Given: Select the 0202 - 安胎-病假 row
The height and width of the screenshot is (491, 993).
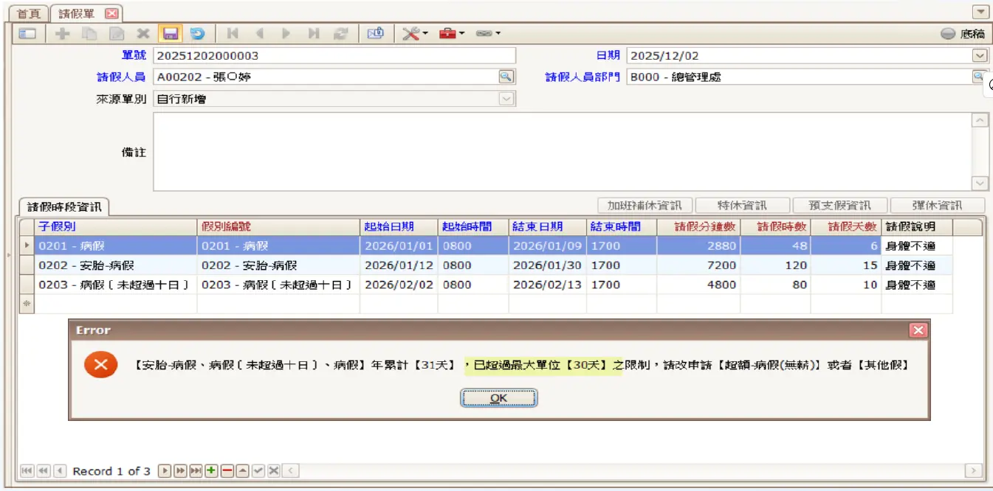Looking at the screenshot, I should (x=114, y=265).
